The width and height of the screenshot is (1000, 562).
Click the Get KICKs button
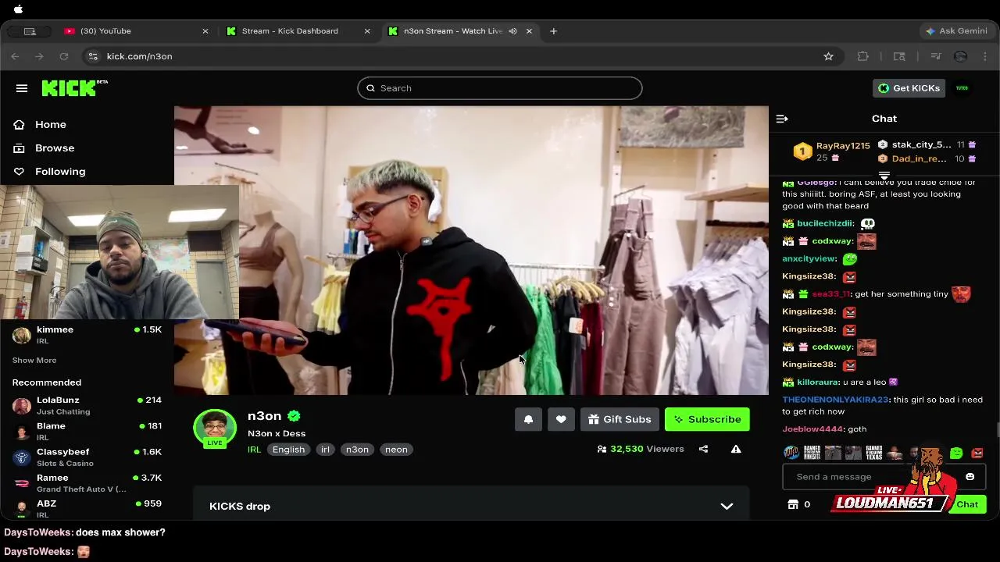click(x=909, y=88)
